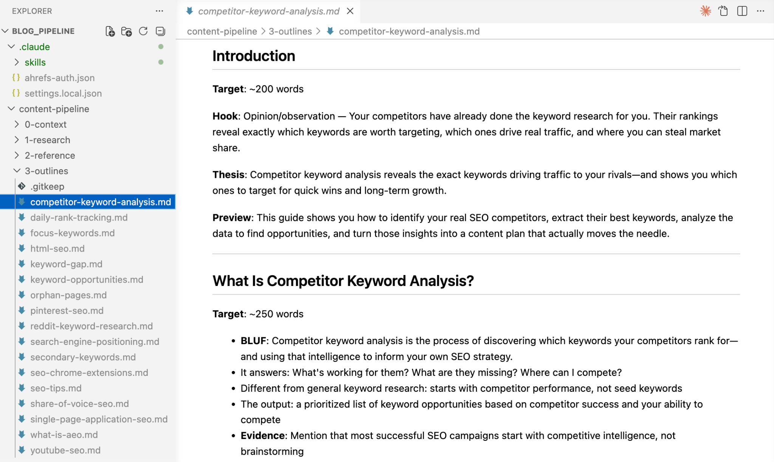Click the Claude starburst icon in editor toolbar

tap(705, 11)
